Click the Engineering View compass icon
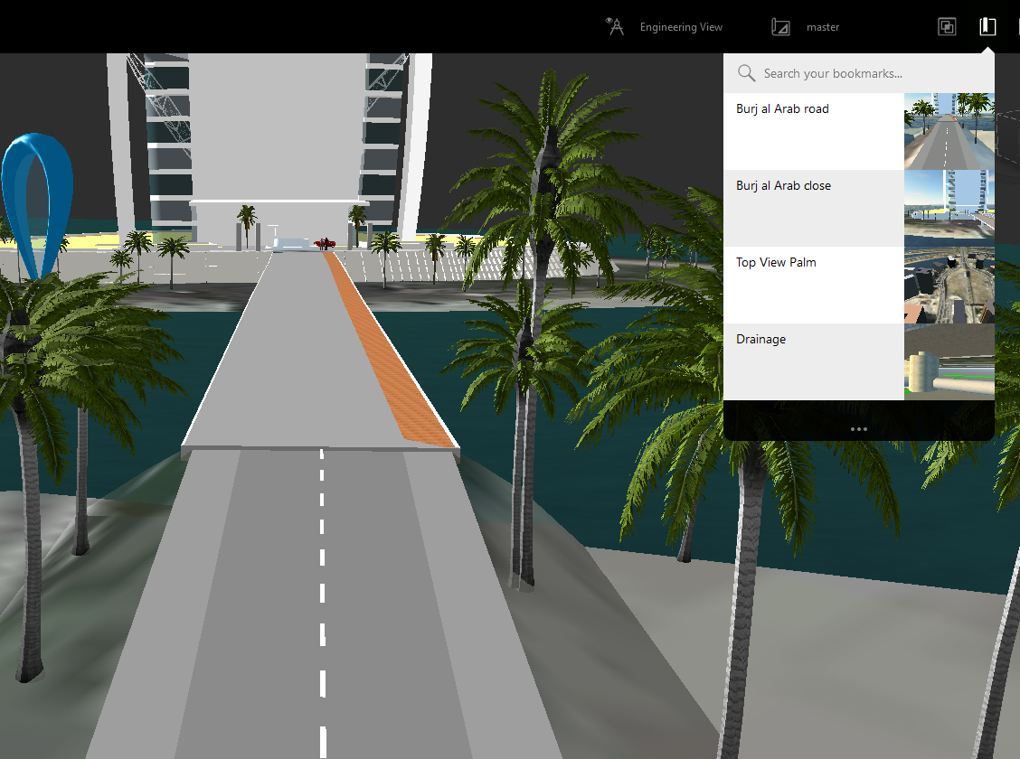The image size is (1020, 759). (x=616, y=26)
